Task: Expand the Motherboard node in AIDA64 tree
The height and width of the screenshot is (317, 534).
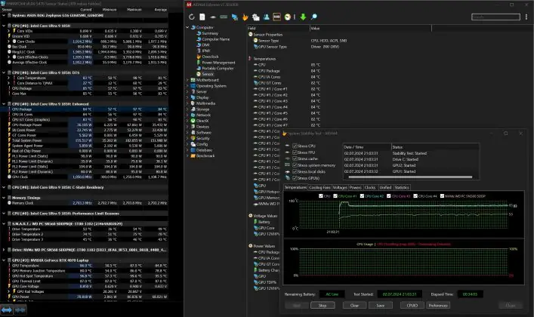Action: (x=187, y=80)
